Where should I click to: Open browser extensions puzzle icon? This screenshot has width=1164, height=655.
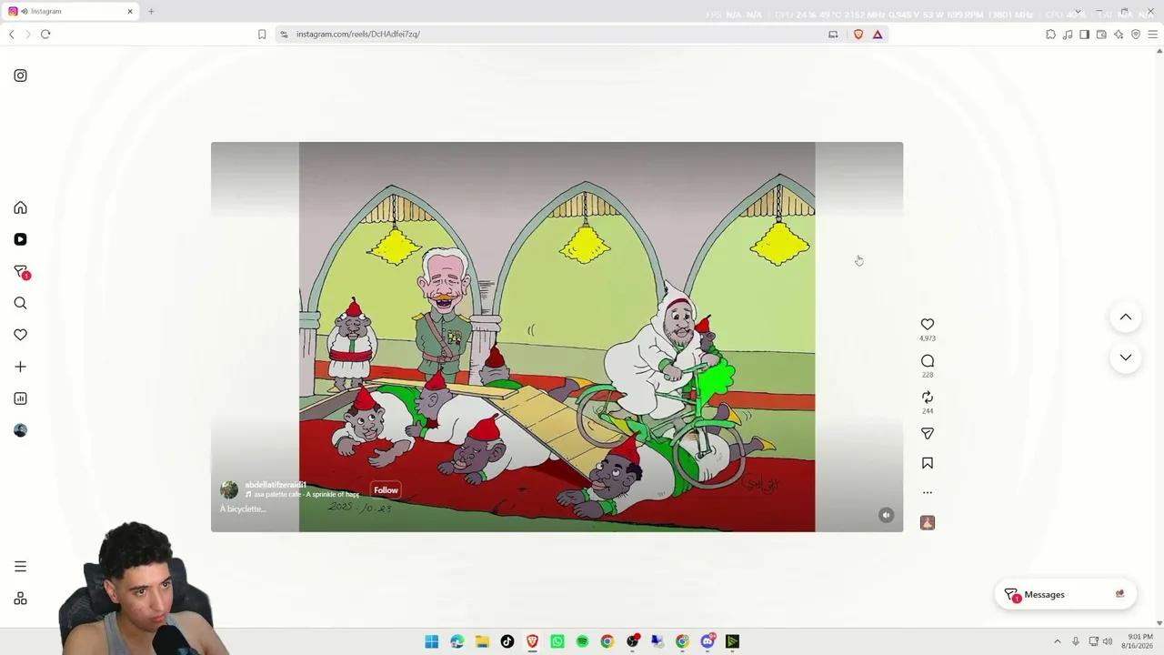pyautogui.click(x=1050, y=35)
